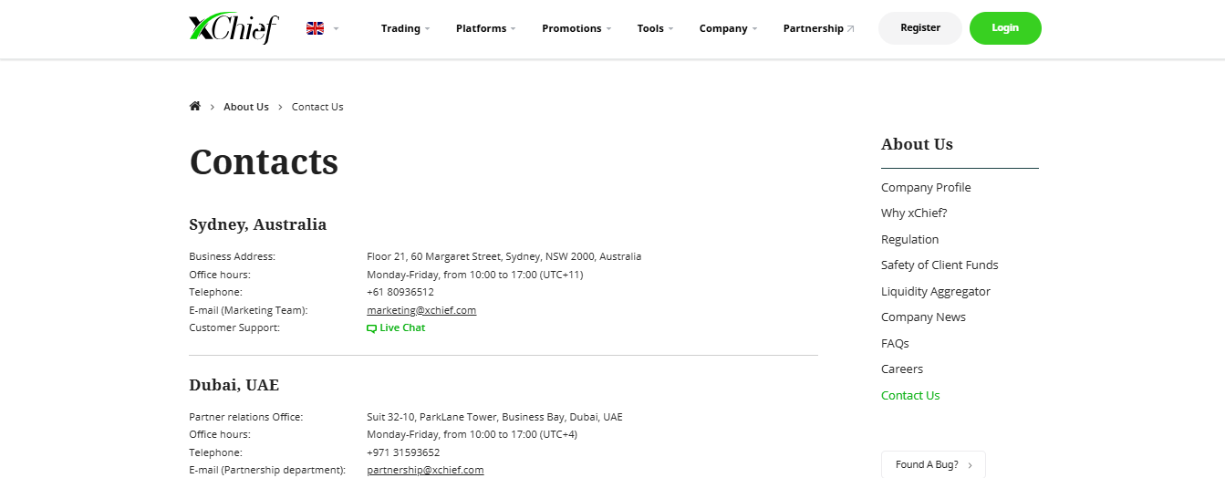
Task: Click the Dubai telephone +971 31593652
Action: coord(403,452)
